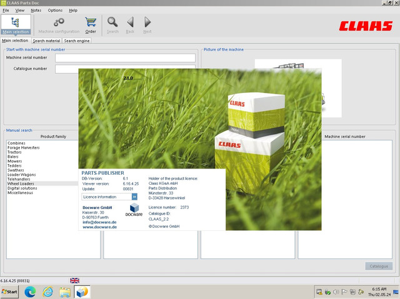Go to Next with the right arrow
This screenshot has width=400, height=299.
(x=147, y=26)
